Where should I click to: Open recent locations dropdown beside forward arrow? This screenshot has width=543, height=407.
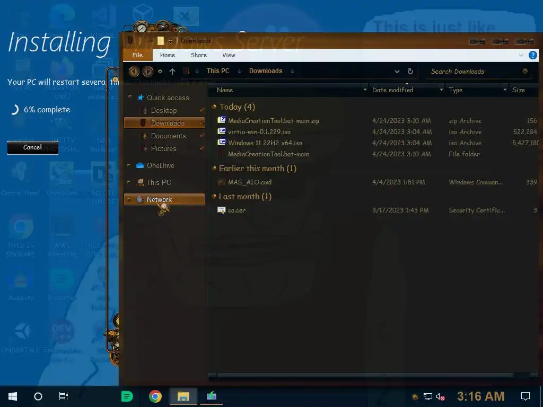160,72
